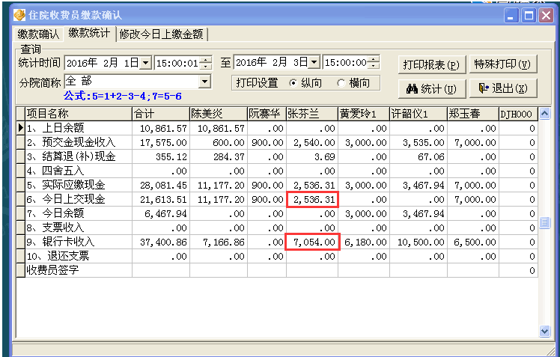
Task: Click 许韶仪1 value 10,500.00
Action: (419, 242)
